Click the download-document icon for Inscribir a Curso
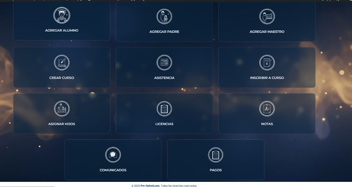Screen dimensions: 352x187 pyautogui.click(x=267, y=63)
